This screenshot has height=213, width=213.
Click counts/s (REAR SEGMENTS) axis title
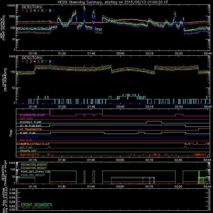tap(5, 80)
